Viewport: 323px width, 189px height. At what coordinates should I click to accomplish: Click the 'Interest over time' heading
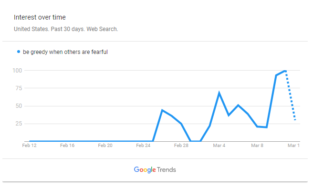40,17
